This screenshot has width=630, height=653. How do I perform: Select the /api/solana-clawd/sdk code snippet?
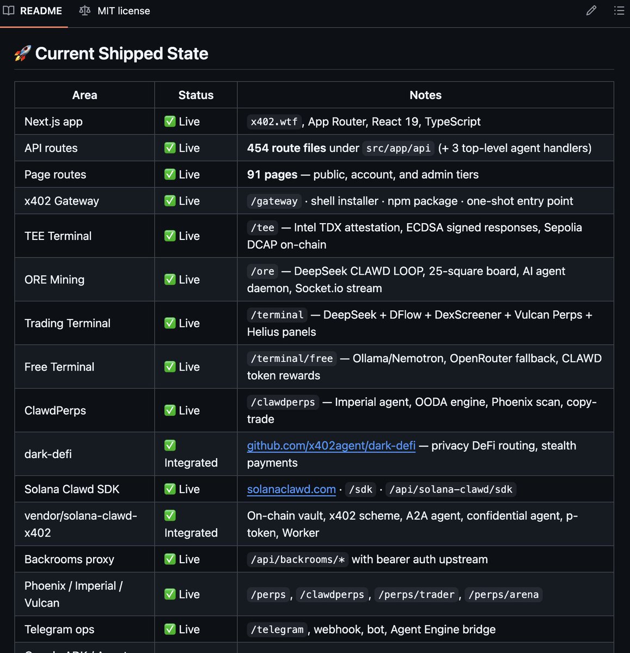point(451,489)
